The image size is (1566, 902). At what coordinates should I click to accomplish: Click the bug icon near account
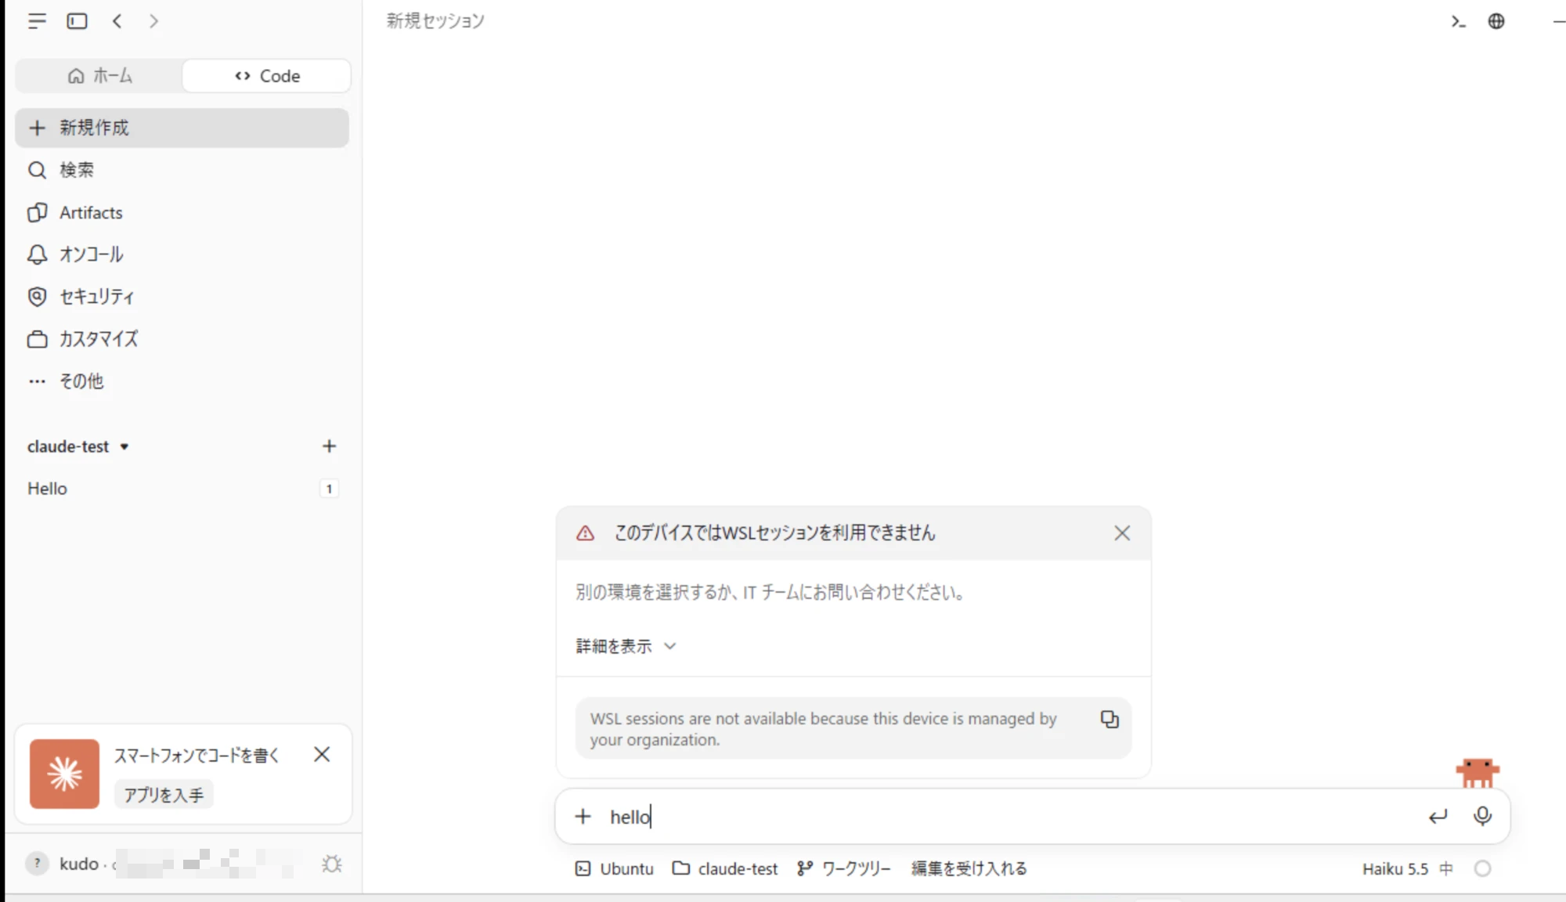(x=332, y=864)
